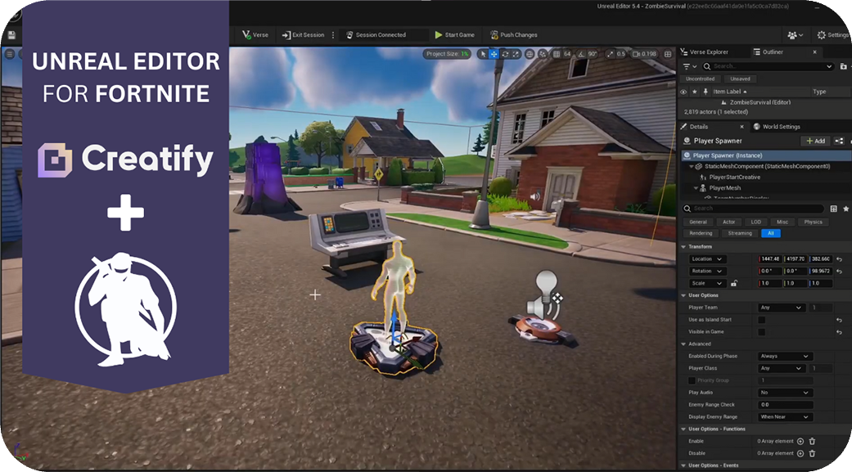Choose the Translate move gizmo tool

[x=494, y=54]
